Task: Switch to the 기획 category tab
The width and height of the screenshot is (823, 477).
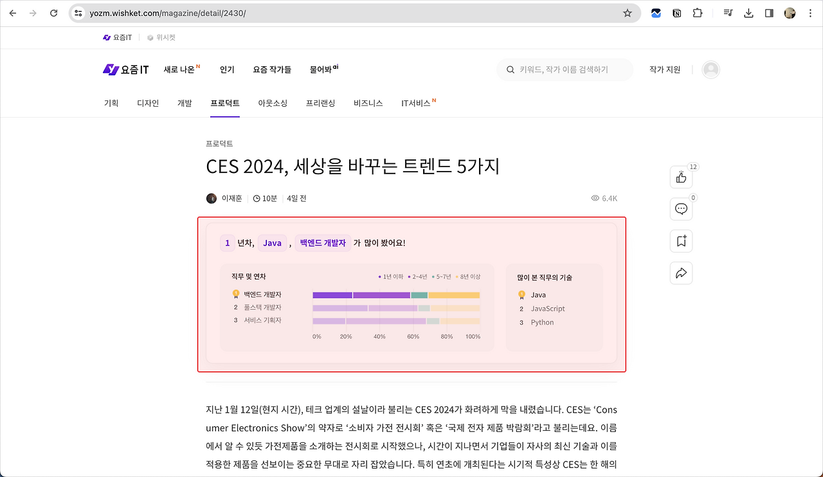Action: [x=111, y=103]
